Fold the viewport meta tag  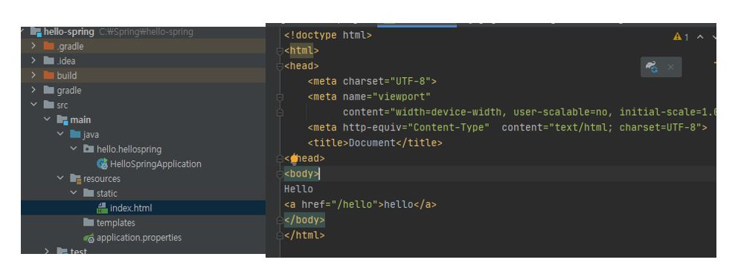[280, 97]
